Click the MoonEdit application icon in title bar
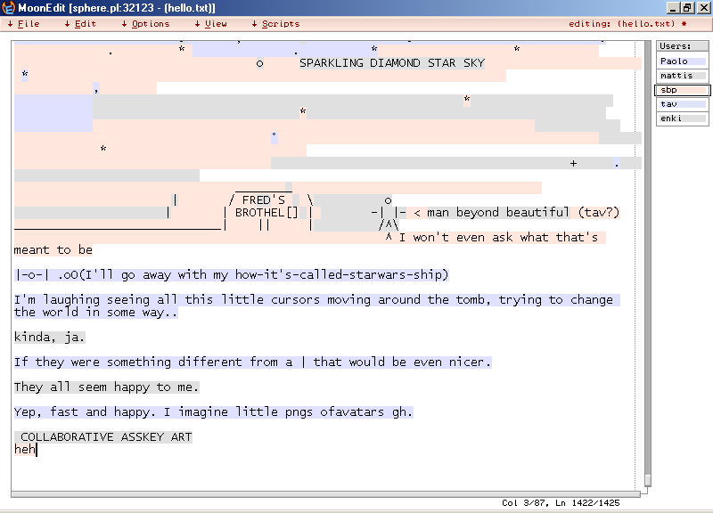 point(9,8)
